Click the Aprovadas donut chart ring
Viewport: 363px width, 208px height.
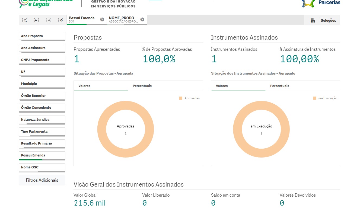(x=102, y=129)
